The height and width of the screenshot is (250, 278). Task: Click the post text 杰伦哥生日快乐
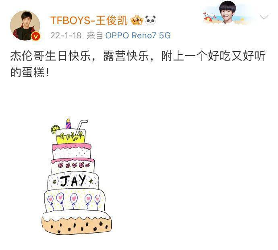(50, 56)
